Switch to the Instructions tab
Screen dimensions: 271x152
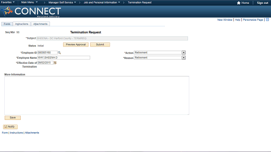click(x=22, y=24)
